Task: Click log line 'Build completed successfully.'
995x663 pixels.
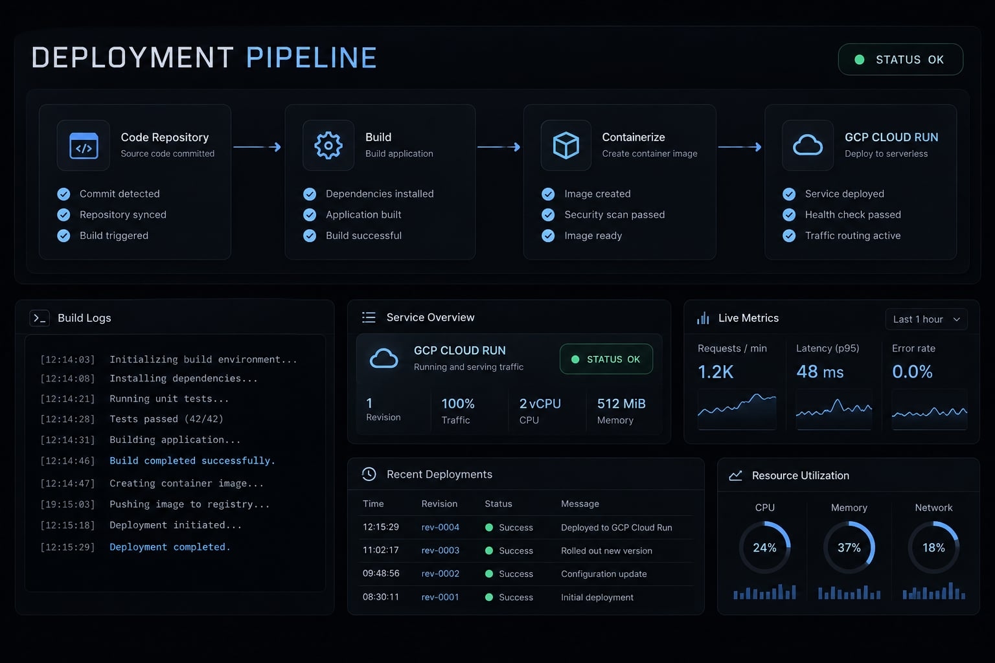Action: [192, 460]
